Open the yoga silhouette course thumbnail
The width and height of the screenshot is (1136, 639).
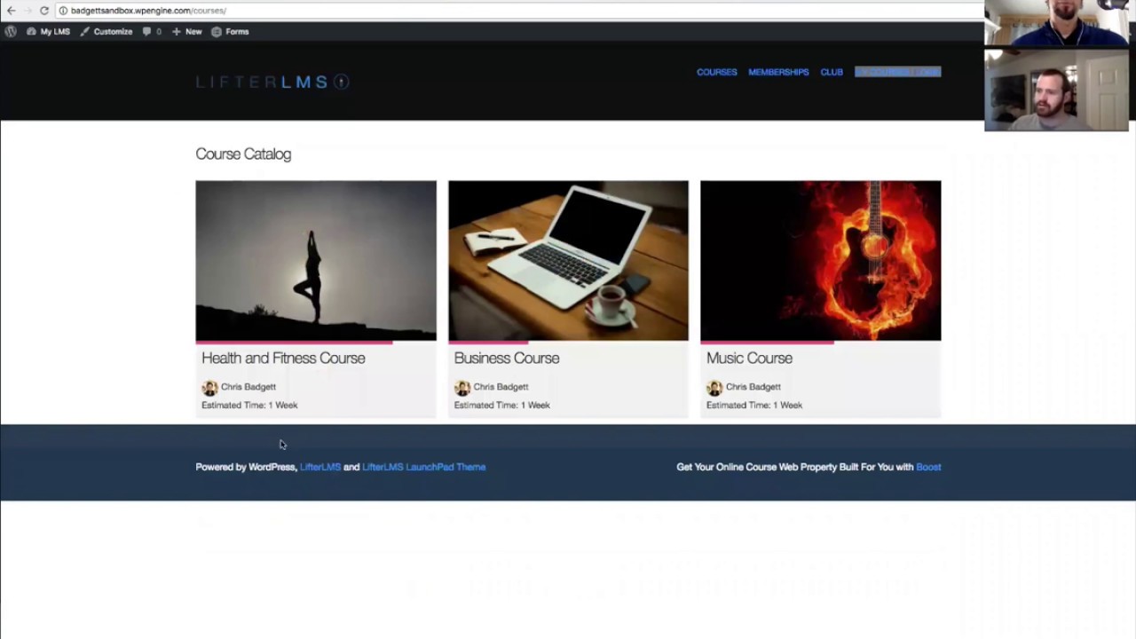pos(316,260)
